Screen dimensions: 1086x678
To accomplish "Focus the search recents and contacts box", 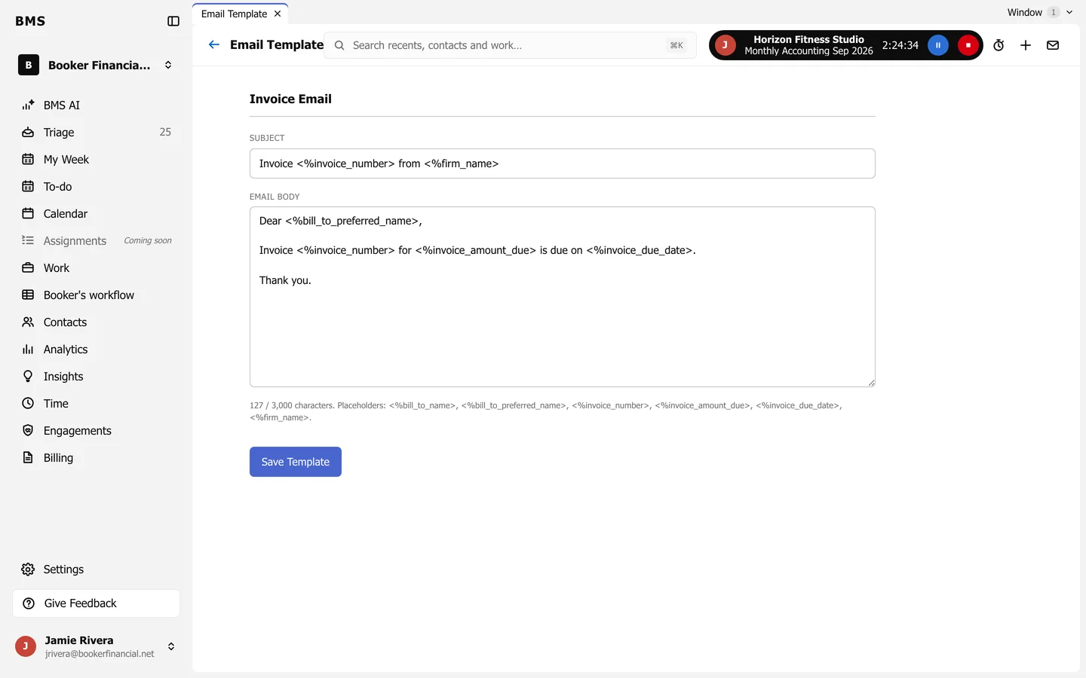I will [510, 45].
